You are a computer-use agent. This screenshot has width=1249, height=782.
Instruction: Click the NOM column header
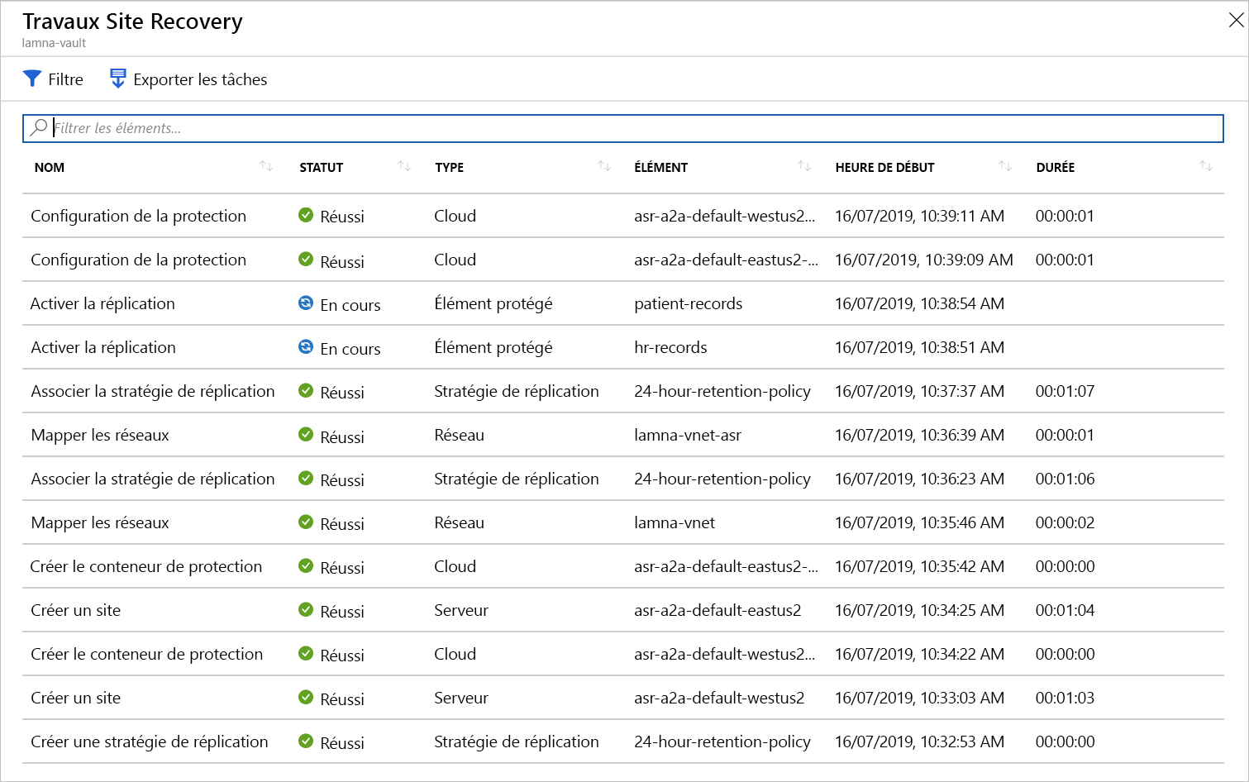pos(50,167)
